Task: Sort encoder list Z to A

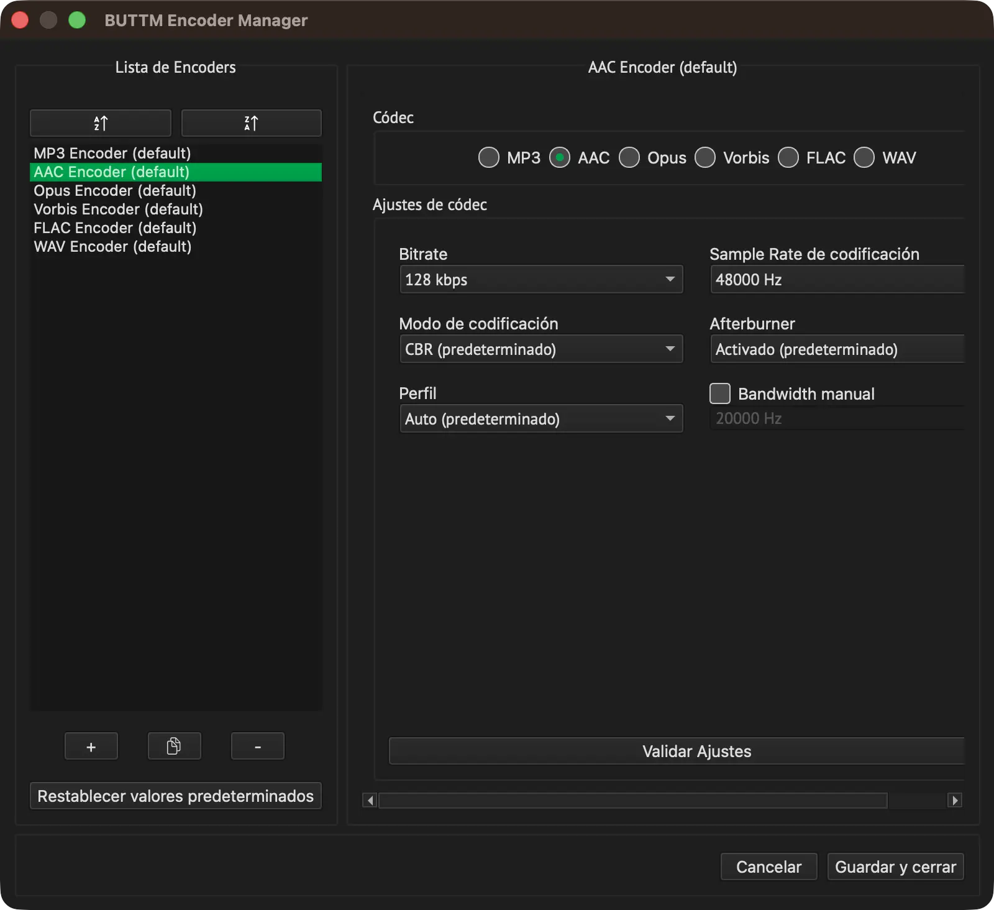Action: click(x=251, y=123)
